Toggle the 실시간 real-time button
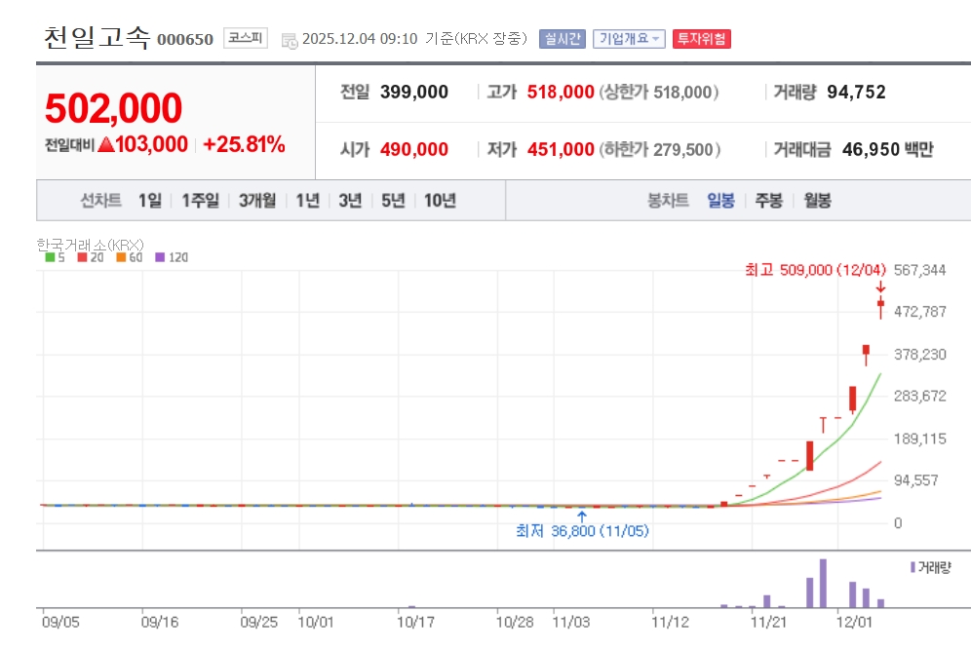The height and width of the screenshot is (650, 971). pos(562,39)
